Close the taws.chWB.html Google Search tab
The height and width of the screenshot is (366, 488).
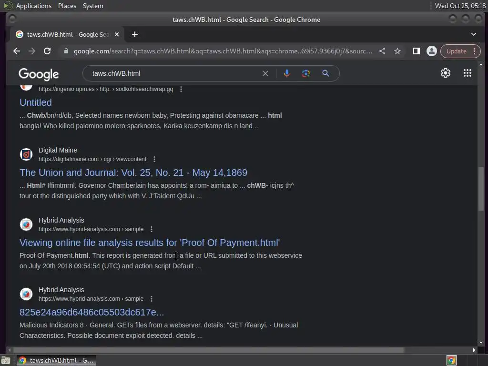(117, 34)
